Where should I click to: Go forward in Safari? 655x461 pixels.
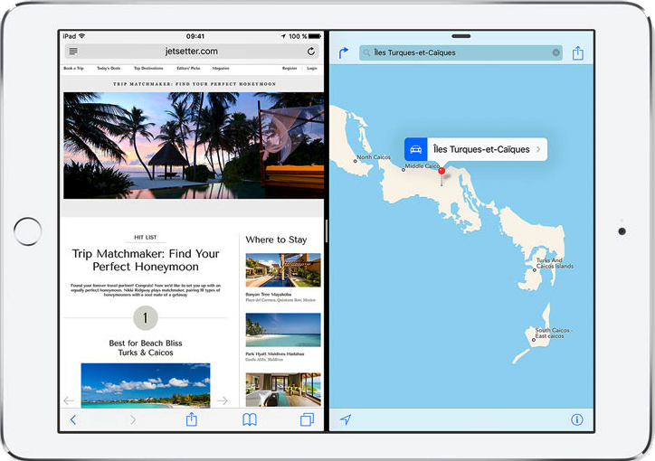pos(133,419)
